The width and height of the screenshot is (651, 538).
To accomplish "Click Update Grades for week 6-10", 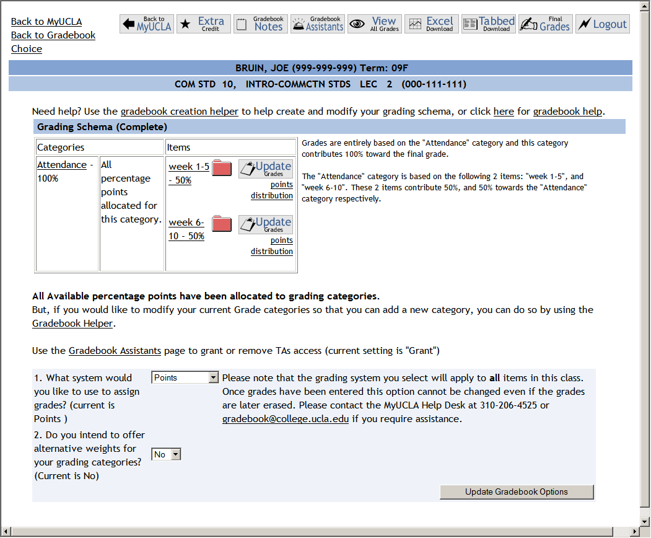I will tap(266, 224).
